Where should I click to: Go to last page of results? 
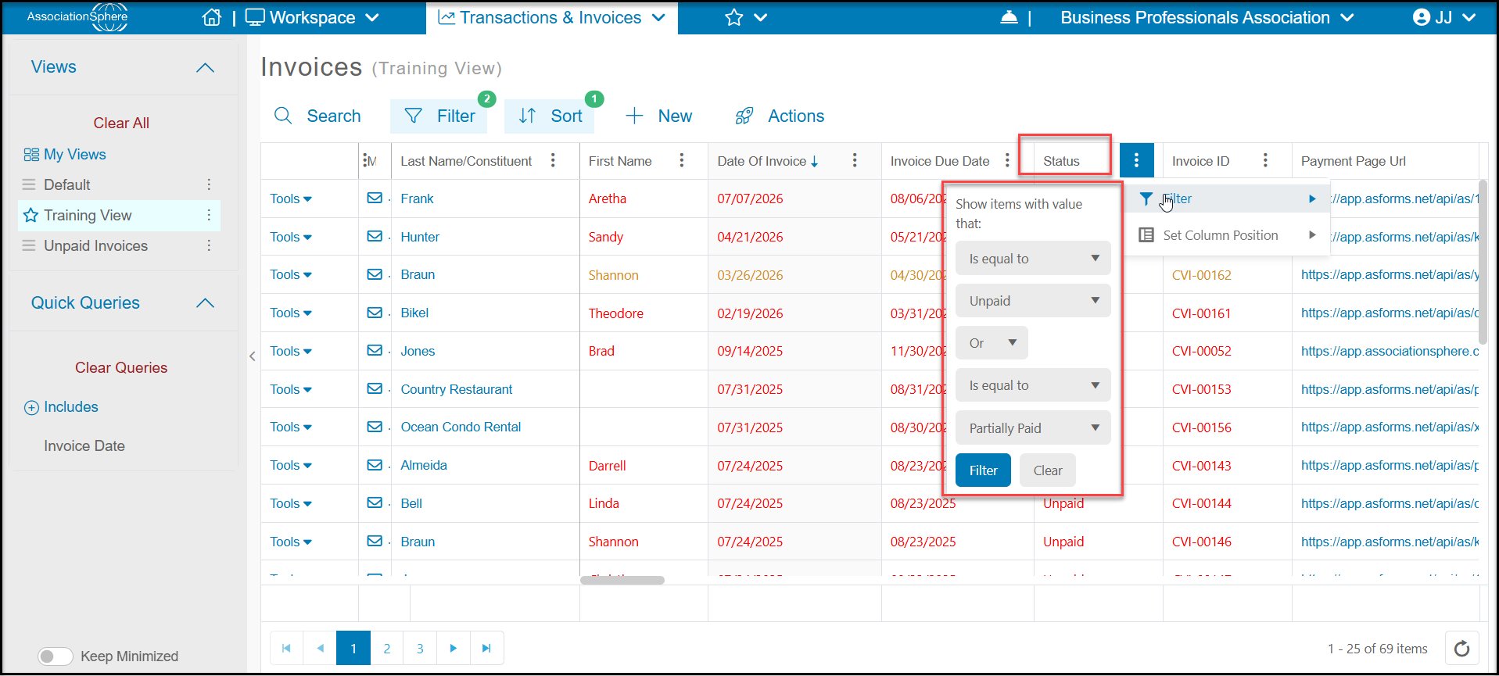(x=486, y=648)
